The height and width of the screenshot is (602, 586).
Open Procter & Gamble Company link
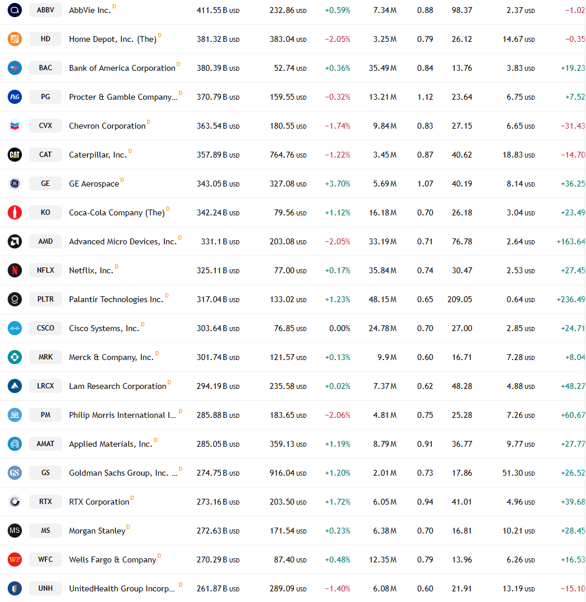123,97
